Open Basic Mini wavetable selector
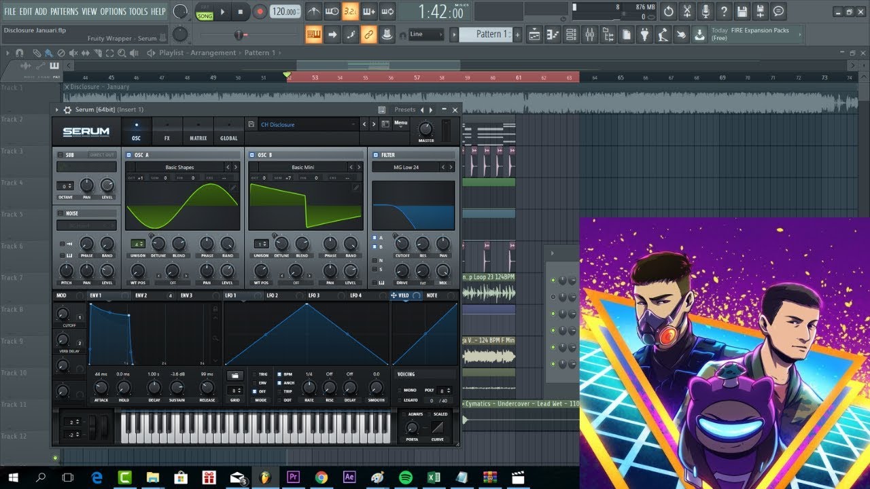The image size is (870, 489). coord(302,167)
